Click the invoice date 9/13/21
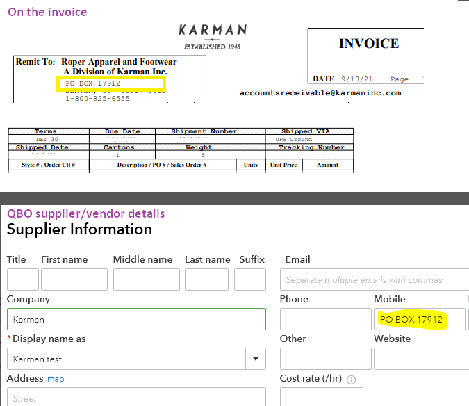The width and height of the screenshot is (469, 406). 357,79
